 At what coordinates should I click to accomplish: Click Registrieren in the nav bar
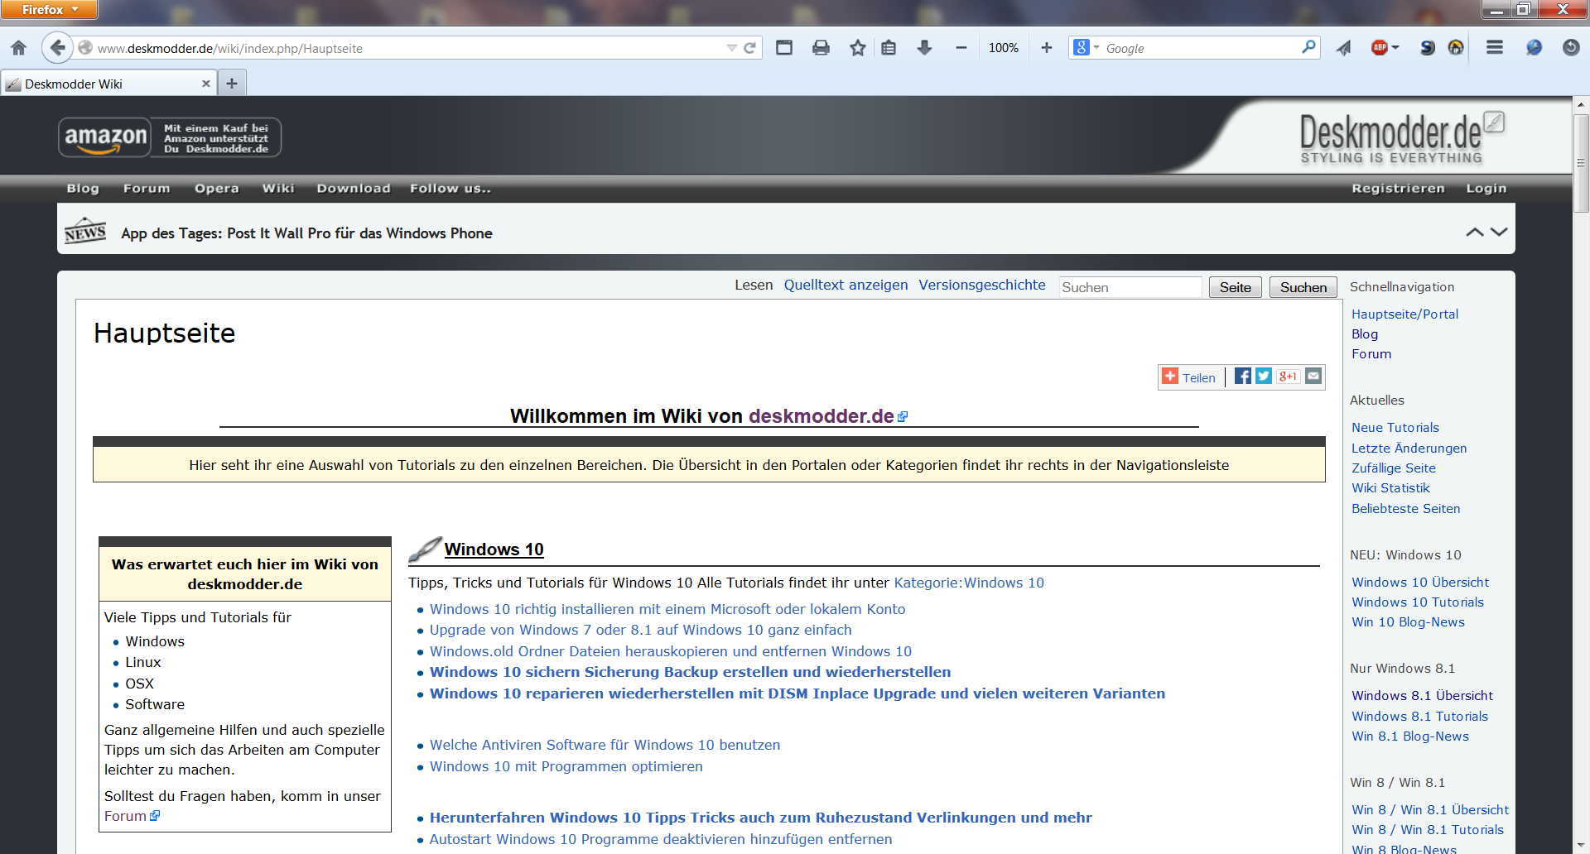(1398, 189)
